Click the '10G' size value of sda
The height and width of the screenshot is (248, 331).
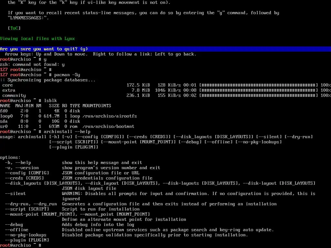click(56, 121)
